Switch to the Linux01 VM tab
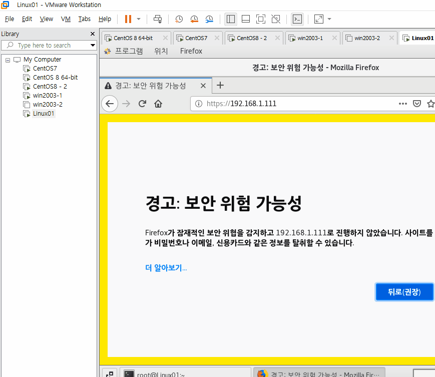The width and height of the screenshot is (435, 377). pyautogui.click(x=417, y=38)
